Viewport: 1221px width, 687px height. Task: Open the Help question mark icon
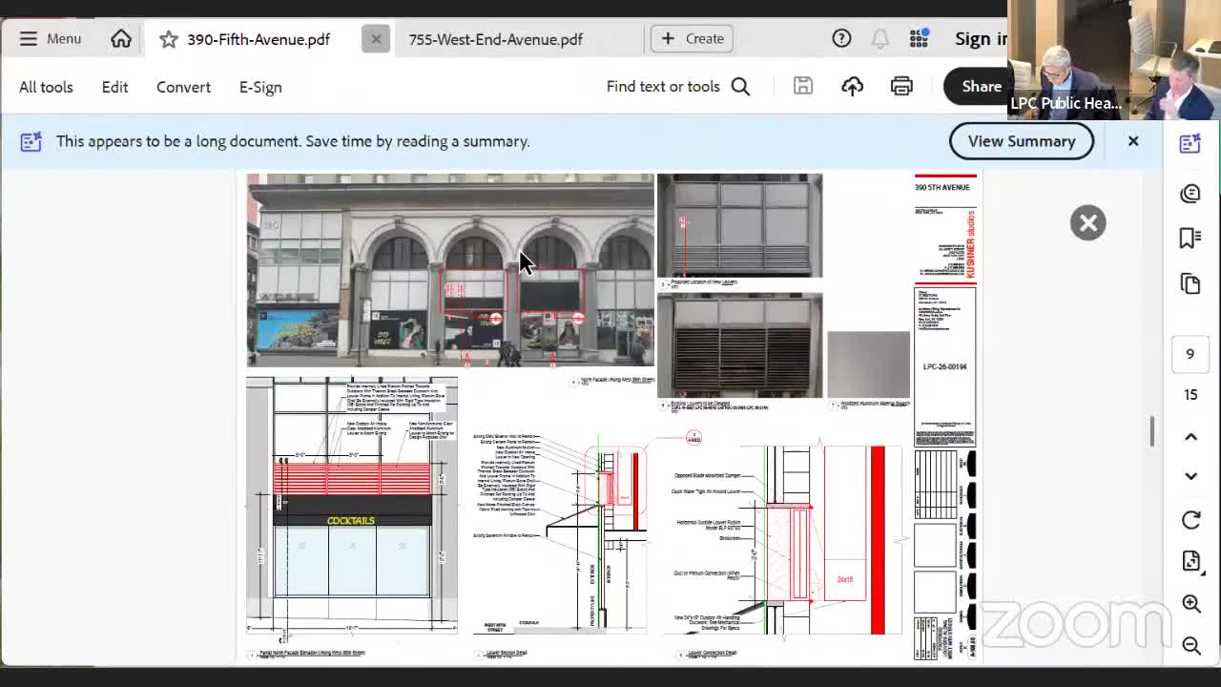[x=841, y=38]
